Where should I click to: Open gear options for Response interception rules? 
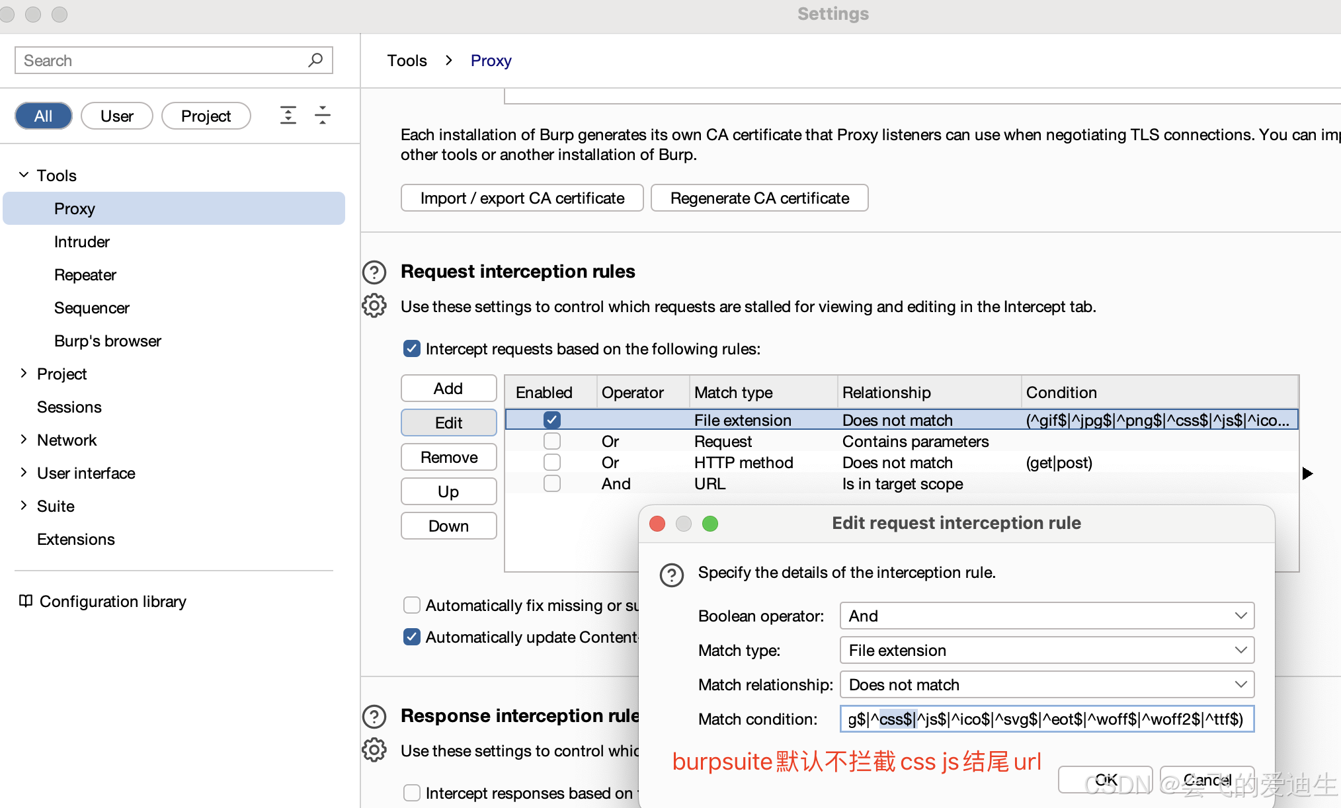[374, 750]
